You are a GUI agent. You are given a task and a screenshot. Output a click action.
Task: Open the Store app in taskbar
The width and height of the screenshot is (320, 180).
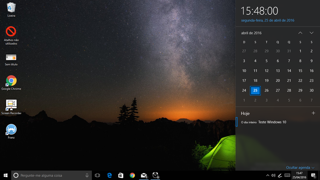point(121,175)
